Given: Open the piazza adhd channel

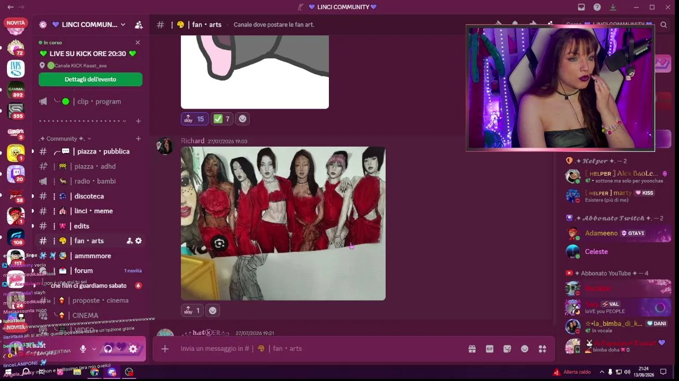Looking at the screenshot, I should (x=90, y=166).
